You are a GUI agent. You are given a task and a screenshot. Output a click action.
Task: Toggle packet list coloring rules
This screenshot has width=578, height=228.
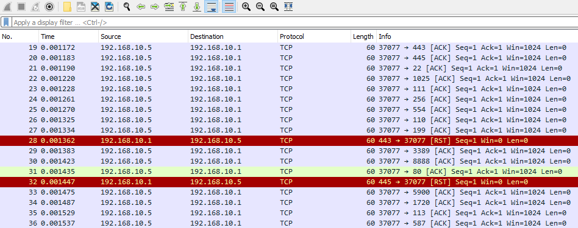(x=229, y=6)
